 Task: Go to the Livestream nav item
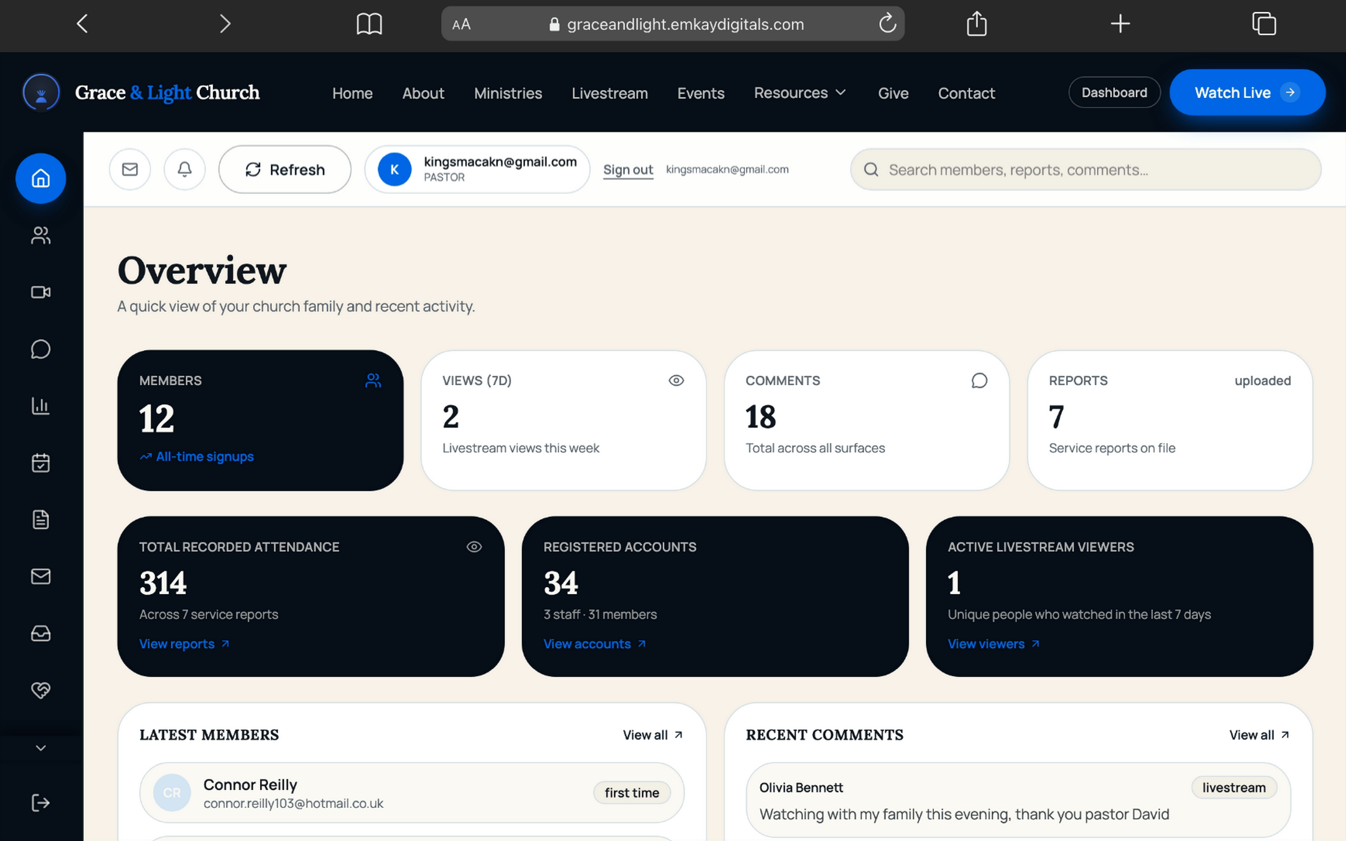coord(610,93)
